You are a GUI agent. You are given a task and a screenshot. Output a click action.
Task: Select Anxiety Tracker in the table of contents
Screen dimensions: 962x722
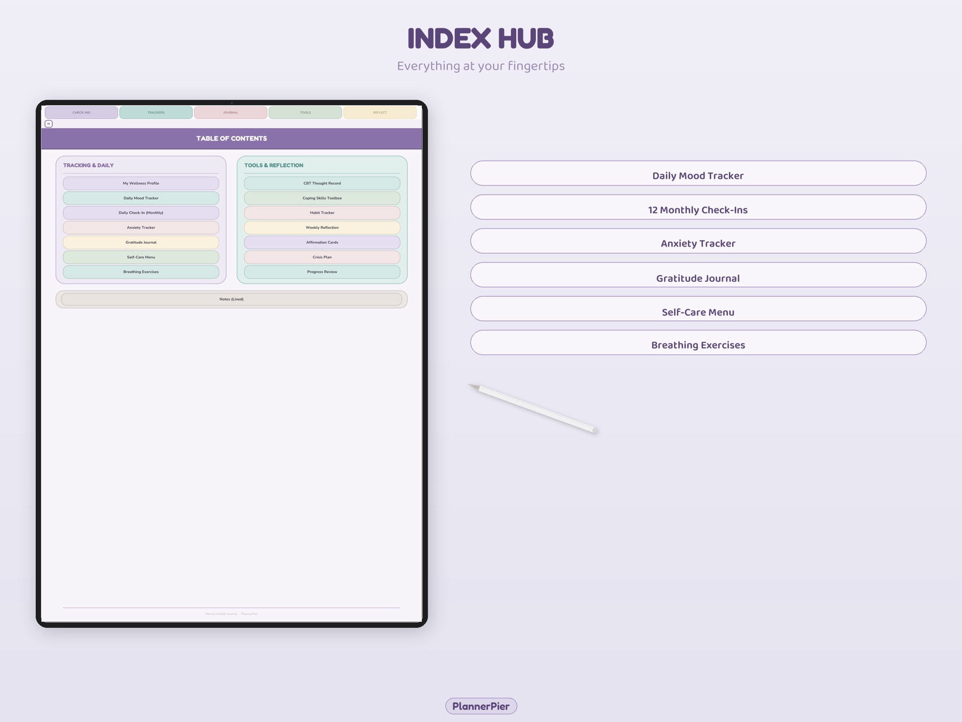[141, 227]
